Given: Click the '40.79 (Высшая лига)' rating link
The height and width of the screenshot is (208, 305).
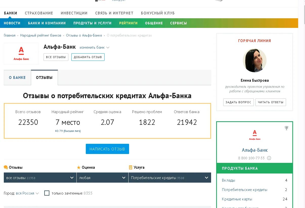Looking at the screenshot, I should 68,131.
